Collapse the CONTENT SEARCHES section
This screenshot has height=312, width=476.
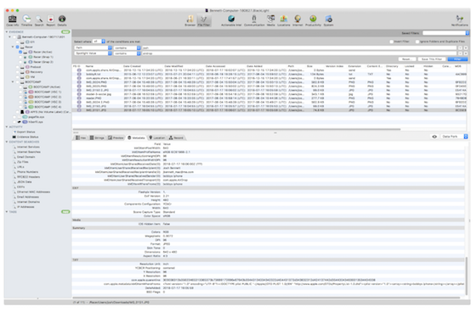7,142
